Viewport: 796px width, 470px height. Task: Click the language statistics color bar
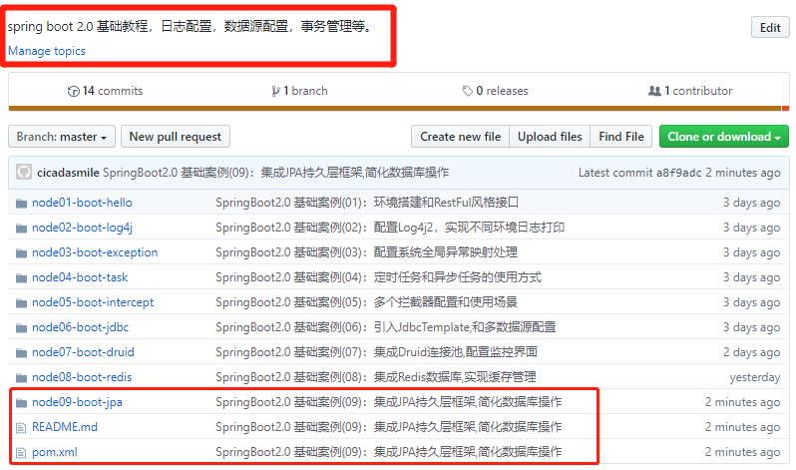(x=399, y=108)
